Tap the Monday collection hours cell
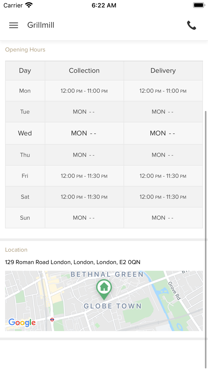 coord(84,91)
